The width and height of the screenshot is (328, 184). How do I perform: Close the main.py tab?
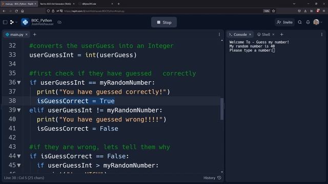point(27,34)
